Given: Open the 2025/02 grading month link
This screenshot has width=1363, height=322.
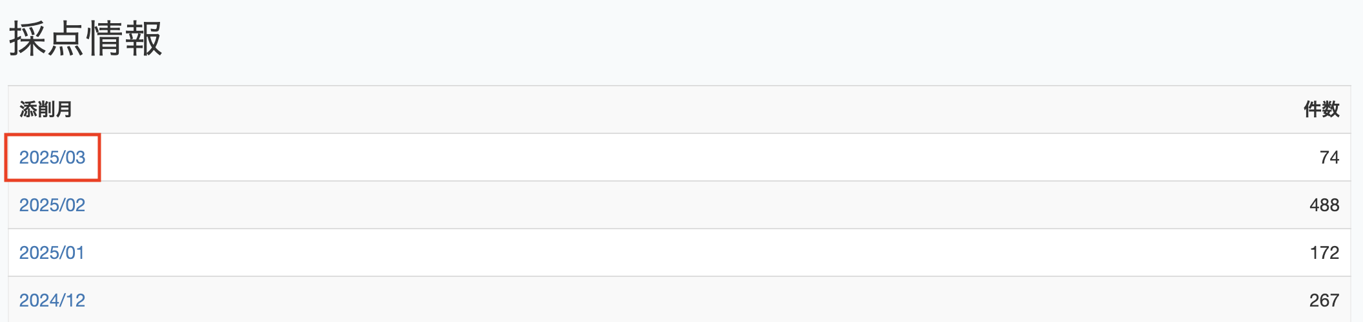Looking at the screenshot, I should [x=52, y=205].
